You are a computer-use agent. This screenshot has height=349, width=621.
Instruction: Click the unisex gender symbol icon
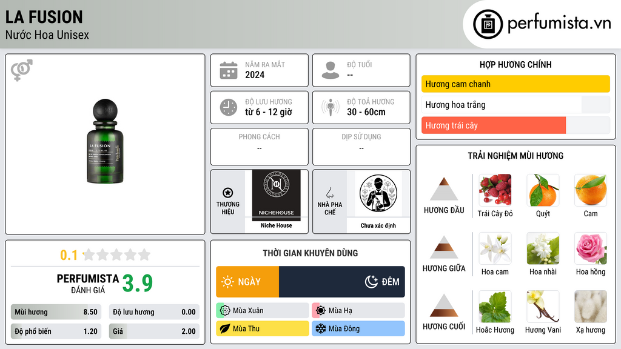(x=22, y=70)
